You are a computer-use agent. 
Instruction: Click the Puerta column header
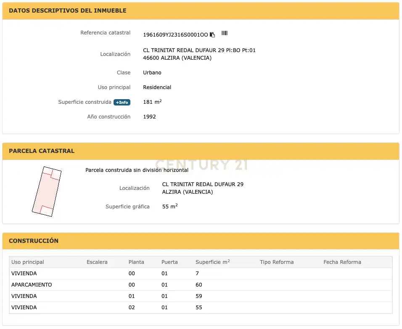point(169,262)
